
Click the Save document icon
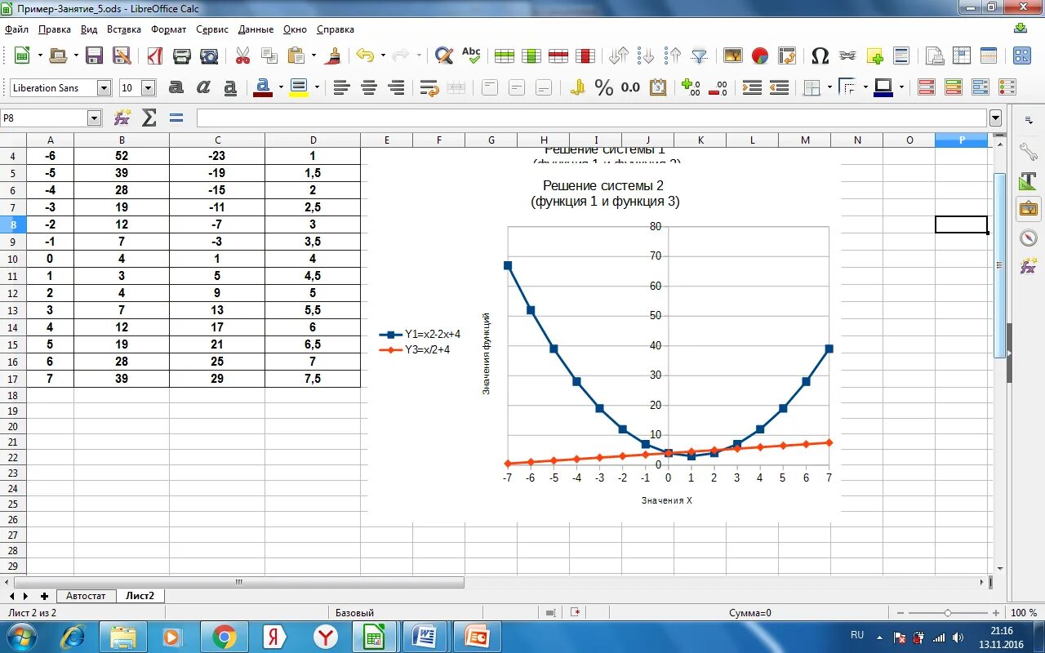click(x=95, y=56)
